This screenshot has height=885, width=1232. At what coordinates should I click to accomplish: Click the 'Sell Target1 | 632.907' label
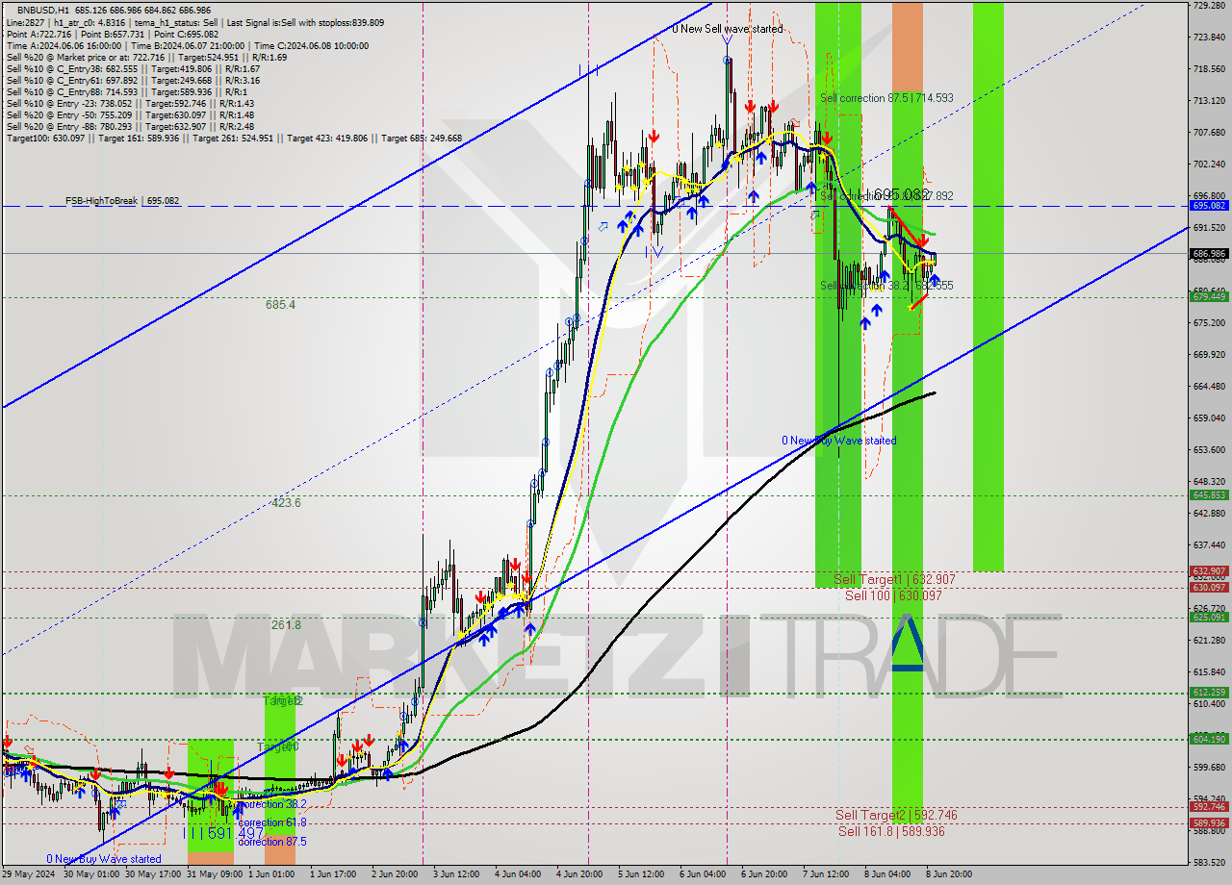click(894, 579)
